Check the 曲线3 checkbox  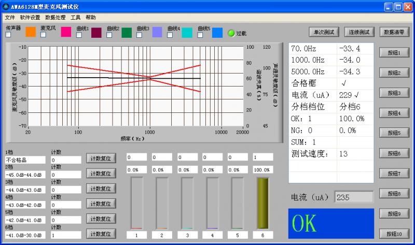[x=140, y=35]
